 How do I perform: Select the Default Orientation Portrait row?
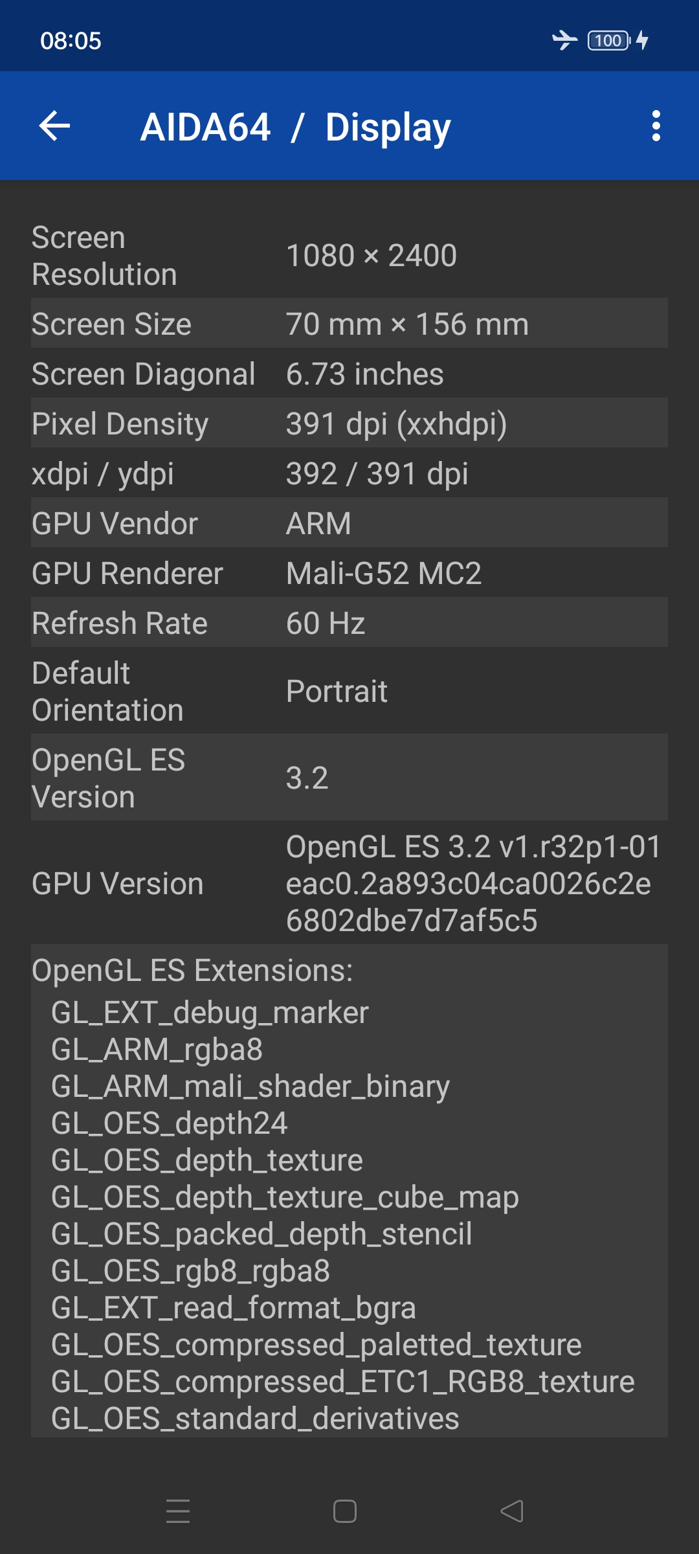pyautogui.click(x=349, y=691)
